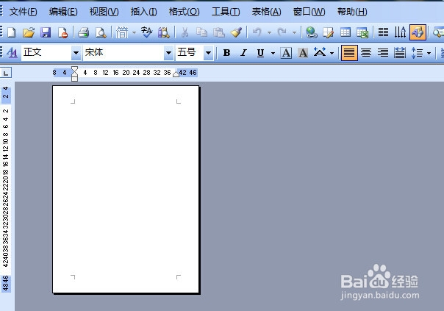Click inside the blank document page
Screen dimensions: 444x311
coord(126,189)
